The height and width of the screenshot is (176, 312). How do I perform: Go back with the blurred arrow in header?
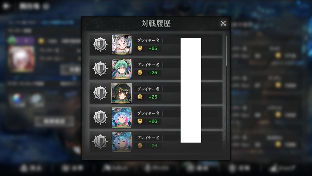coord(6,6)
